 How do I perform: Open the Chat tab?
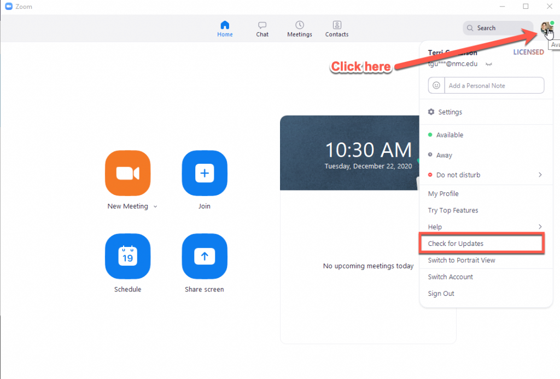[262, 29]
